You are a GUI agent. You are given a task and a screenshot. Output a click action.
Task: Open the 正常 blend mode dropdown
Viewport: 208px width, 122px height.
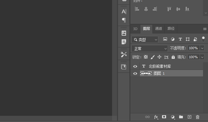tap(150, 49)
